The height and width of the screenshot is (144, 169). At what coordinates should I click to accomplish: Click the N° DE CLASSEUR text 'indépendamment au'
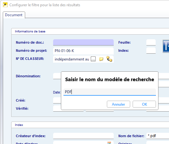tap(72, 59)
